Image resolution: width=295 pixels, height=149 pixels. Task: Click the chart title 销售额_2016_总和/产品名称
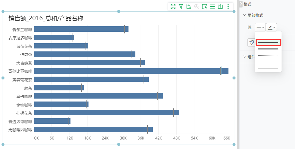click(46, 18)
